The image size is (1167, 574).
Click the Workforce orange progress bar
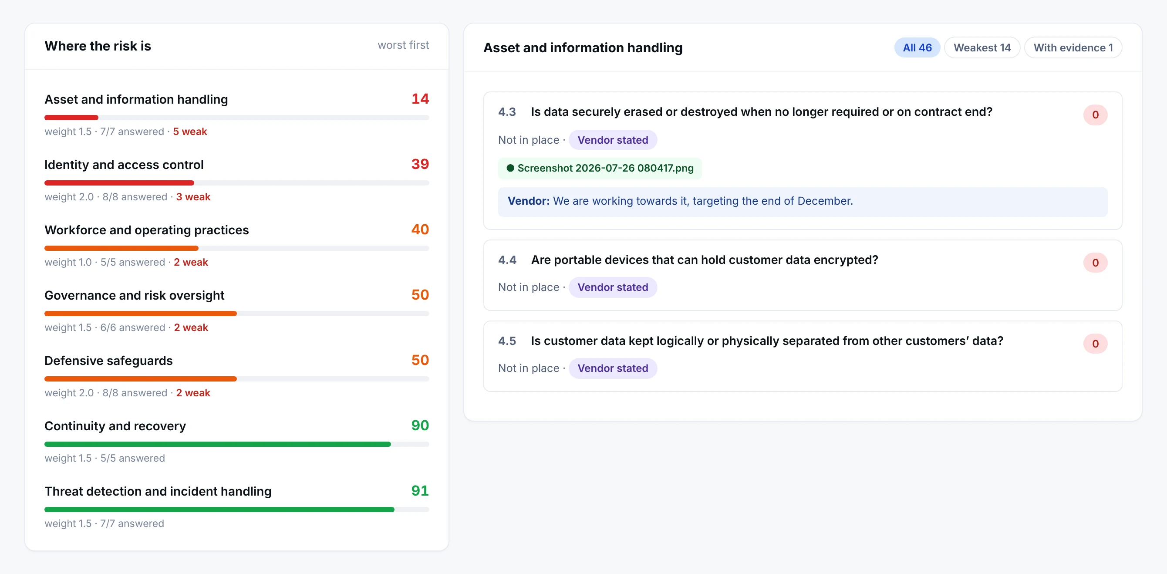[236, 248]
